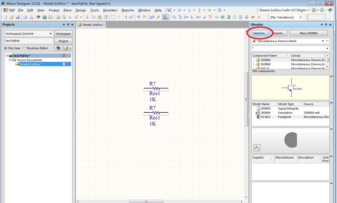The width and height of the screenshot is (337, 203).
Task: Select the Place Wire tool
Action: click(174, 17)
